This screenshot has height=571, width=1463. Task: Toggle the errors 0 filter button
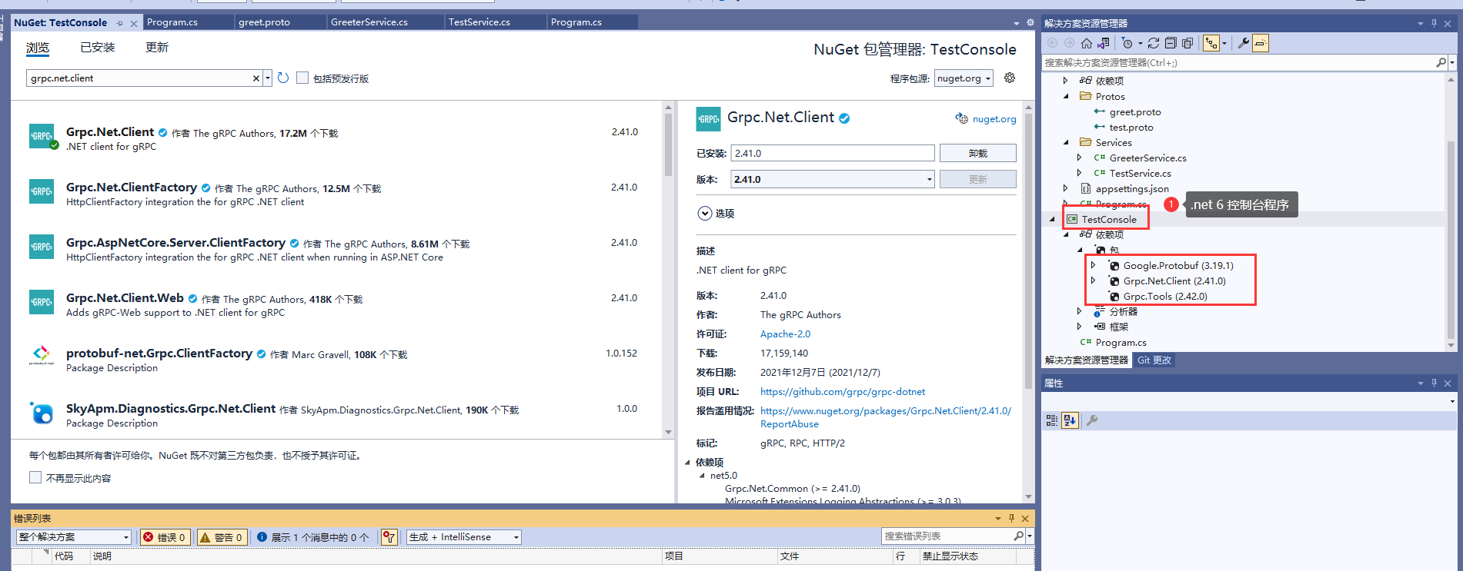(165, 537)
